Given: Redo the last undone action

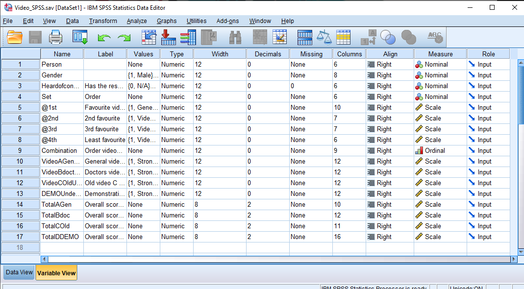Looking at the screenshot, I should click(124, 37).
